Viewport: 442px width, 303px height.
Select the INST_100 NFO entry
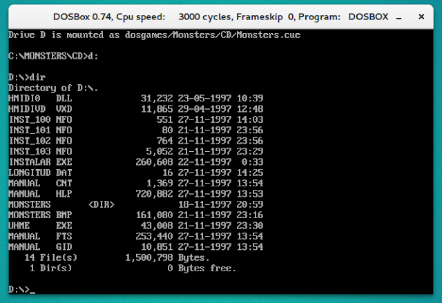(136, 119)
